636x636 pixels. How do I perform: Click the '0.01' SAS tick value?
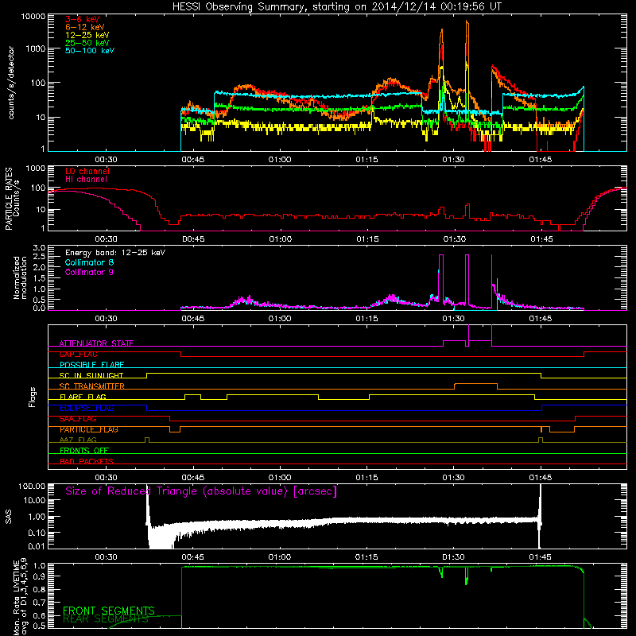[x=37, y=546]
